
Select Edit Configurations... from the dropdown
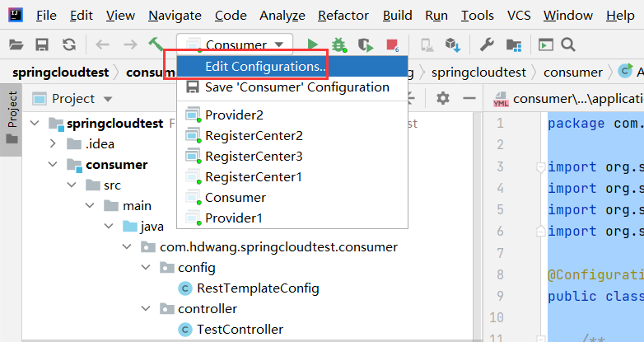(264, 66)
